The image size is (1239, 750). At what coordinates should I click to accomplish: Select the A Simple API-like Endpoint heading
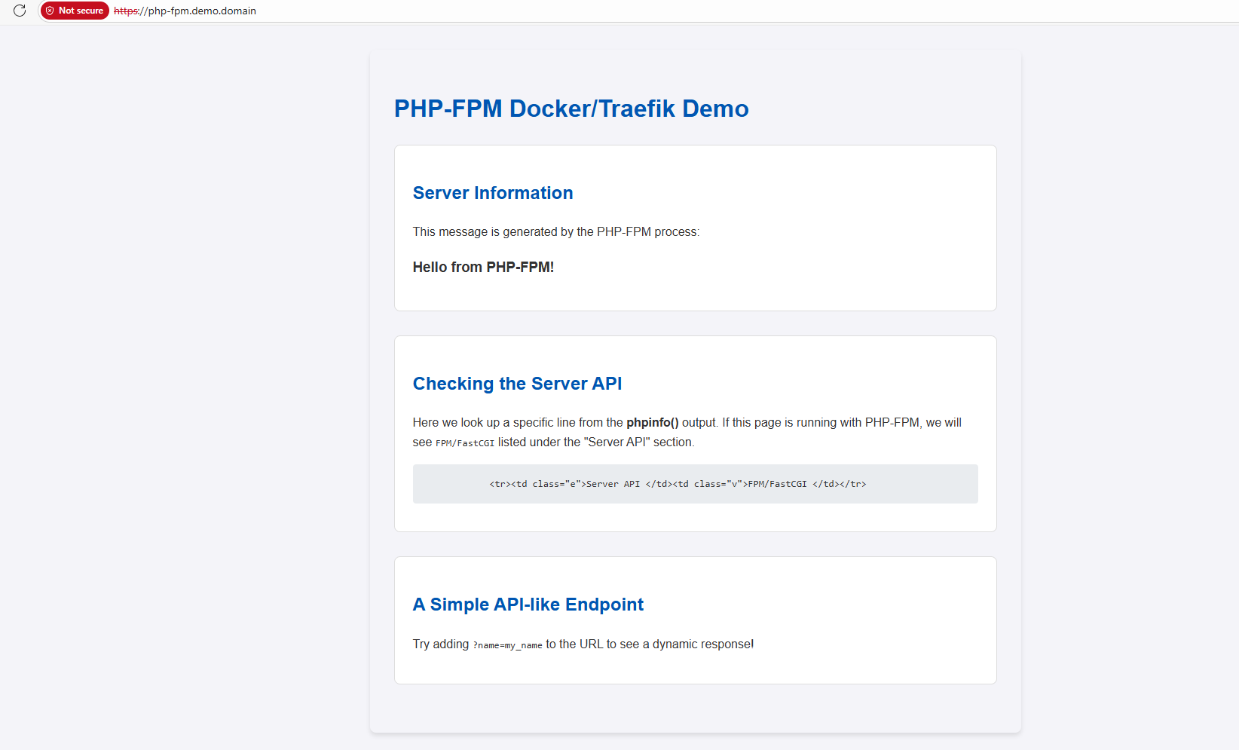(528, 605)
